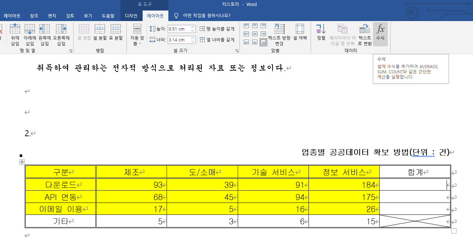This screenshot has height=245, width=473.
Task: Open the 자동 맞춤 (AutoFit) dropdown
Action: pyautogui.click(x=137, y=35)
